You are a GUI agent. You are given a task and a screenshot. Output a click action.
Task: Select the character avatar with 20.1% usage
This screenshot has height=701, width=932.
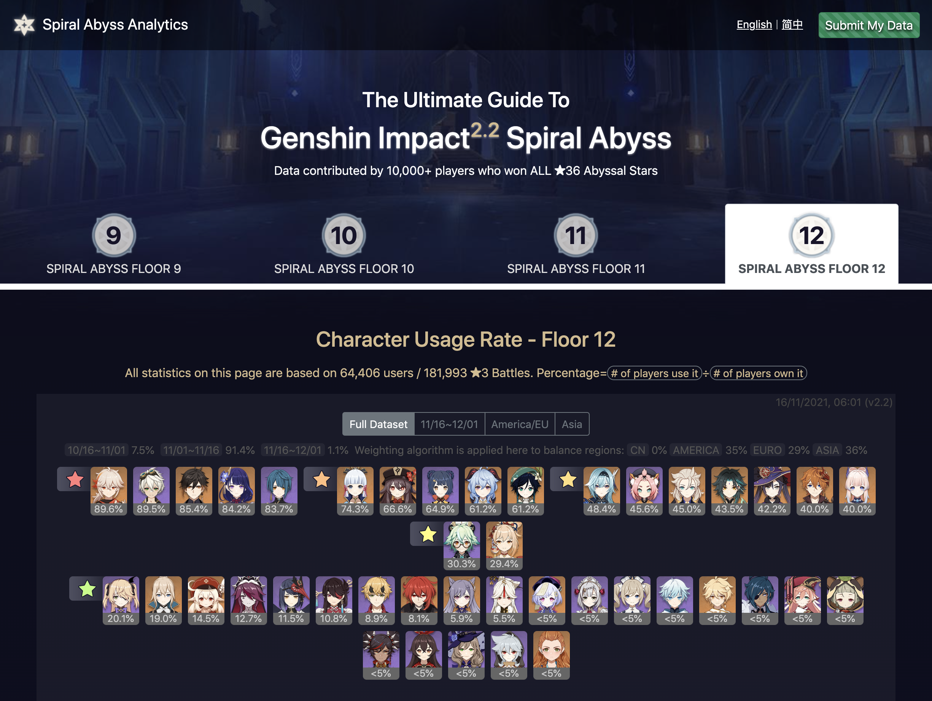coord(121,600)
